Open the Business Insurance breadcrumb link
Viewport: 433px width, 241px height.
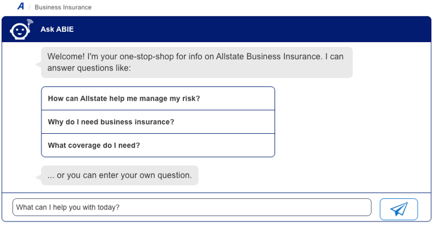(63, 7)
